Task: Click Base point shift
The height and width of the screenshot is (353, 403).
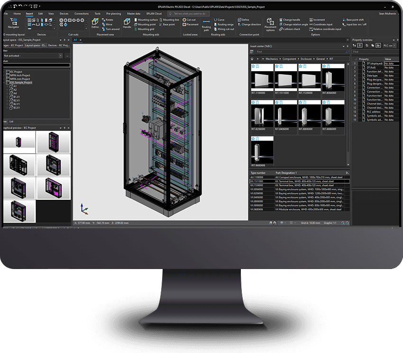Action: tap(353, 20)
